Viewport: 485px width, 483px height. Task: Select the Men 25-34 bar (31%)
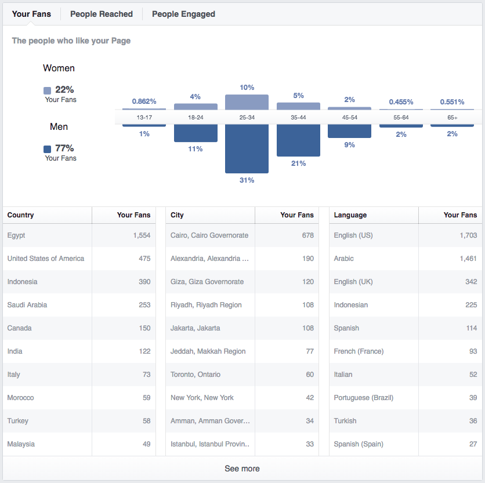click(x=247, y=149)
